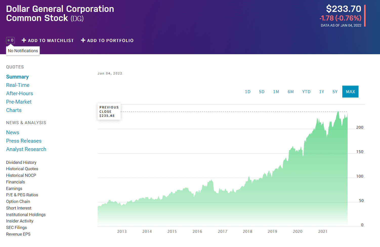Click the 50 price axis label
Viewport: 380px width, 247px height.
coord(361,201)
